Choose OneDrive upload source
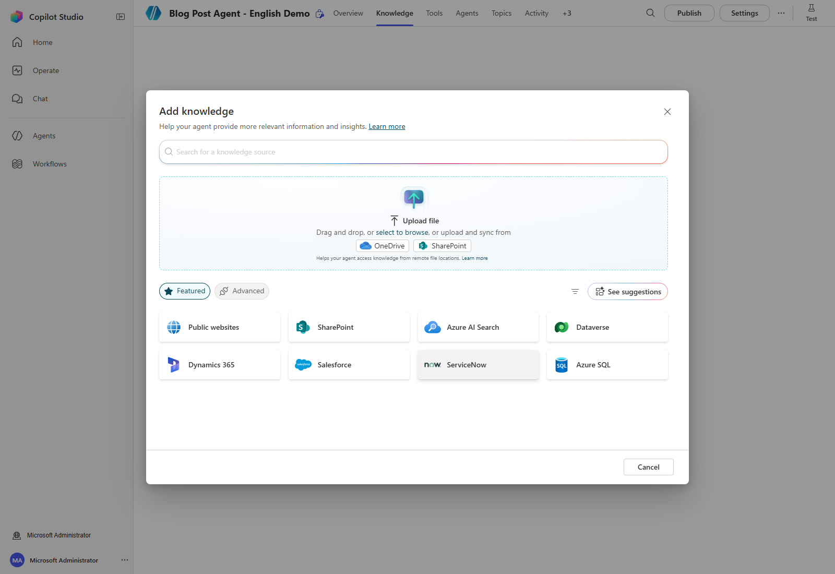Viewport: 835px width, 574px height. 383,246
